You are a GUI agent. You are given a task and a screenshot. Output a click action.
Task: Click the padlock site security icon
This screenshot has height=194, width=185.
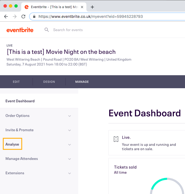point(34,17)
